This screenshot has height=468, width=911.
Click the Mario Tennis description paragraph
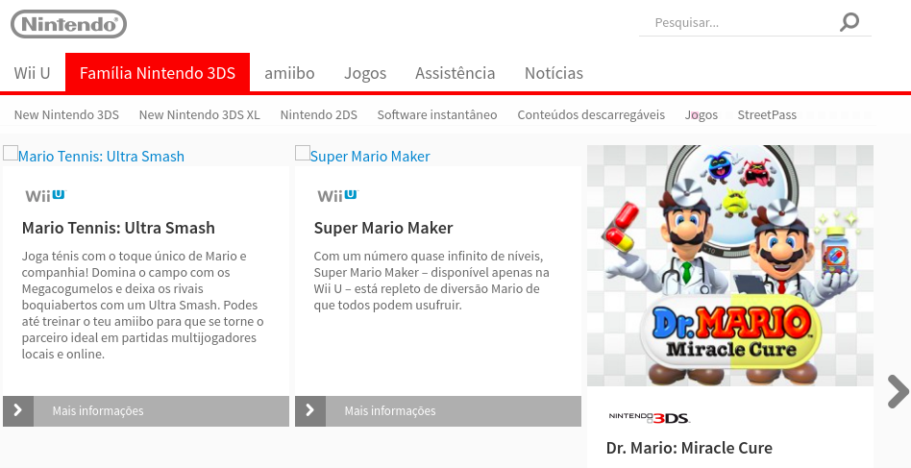point(143,305)
